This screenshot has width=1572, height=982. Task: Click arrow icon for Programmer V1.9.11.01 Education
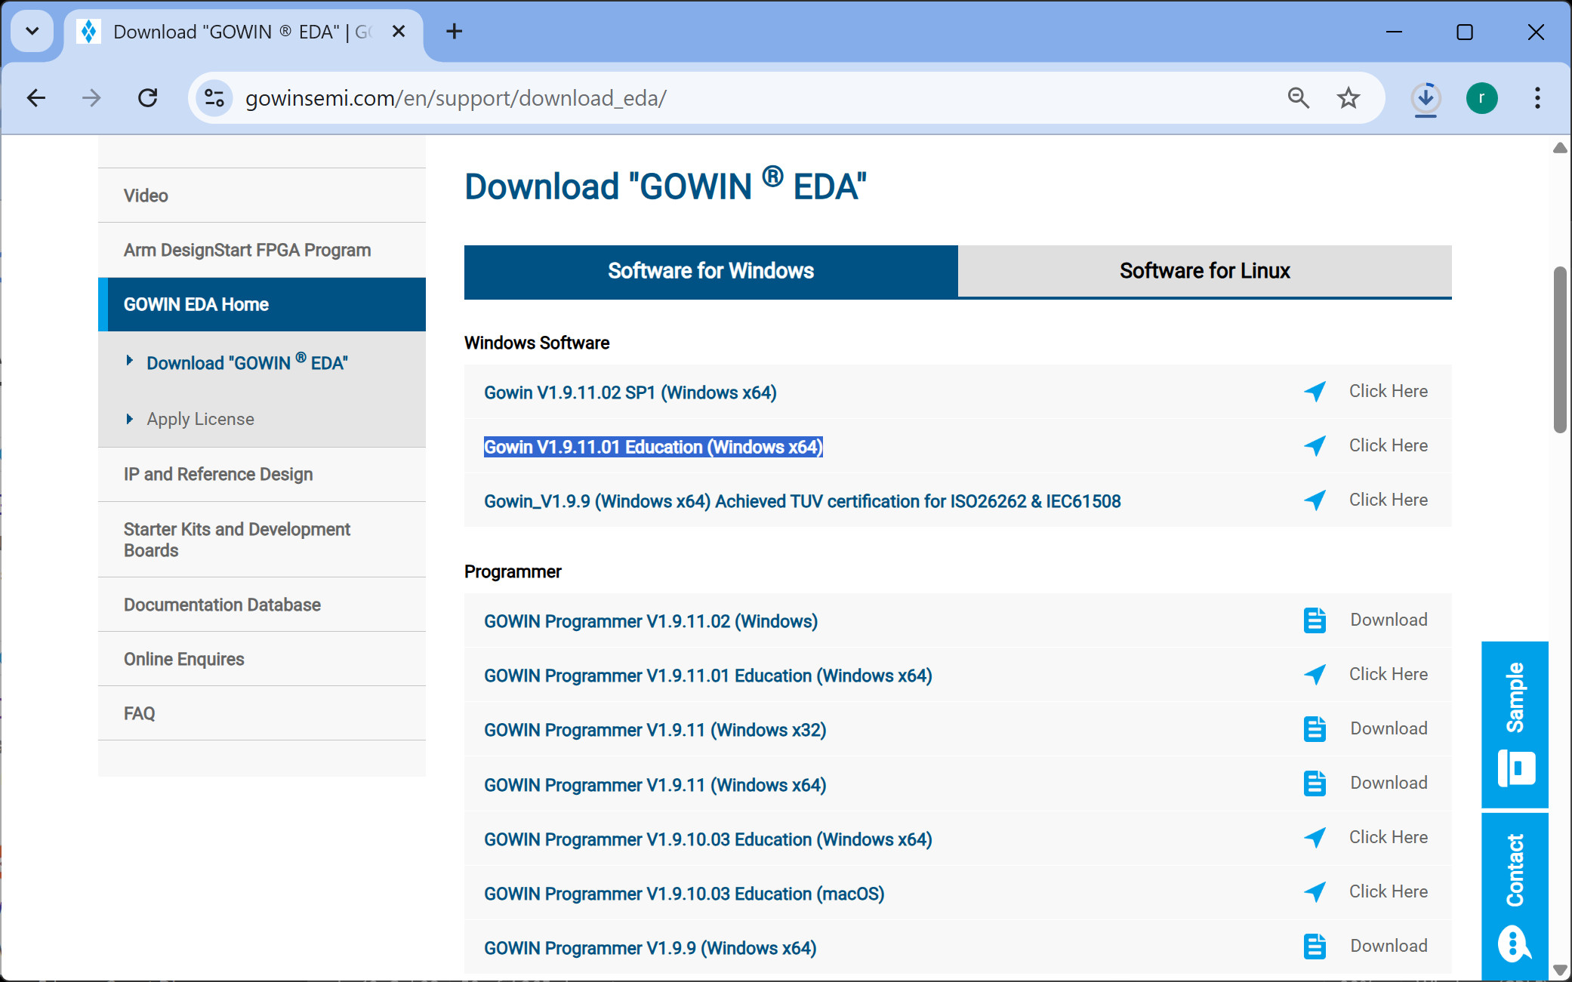1315,674
